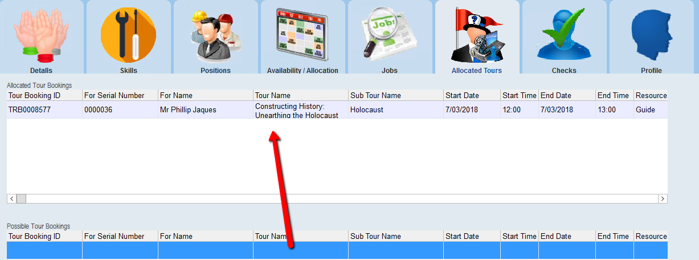Open the Checks green checkmark icon
The width and height of the screenshot is (699, 260).
tap(564, 34)
